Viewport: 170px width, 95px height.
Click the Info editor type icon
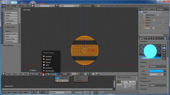[4, 6]
